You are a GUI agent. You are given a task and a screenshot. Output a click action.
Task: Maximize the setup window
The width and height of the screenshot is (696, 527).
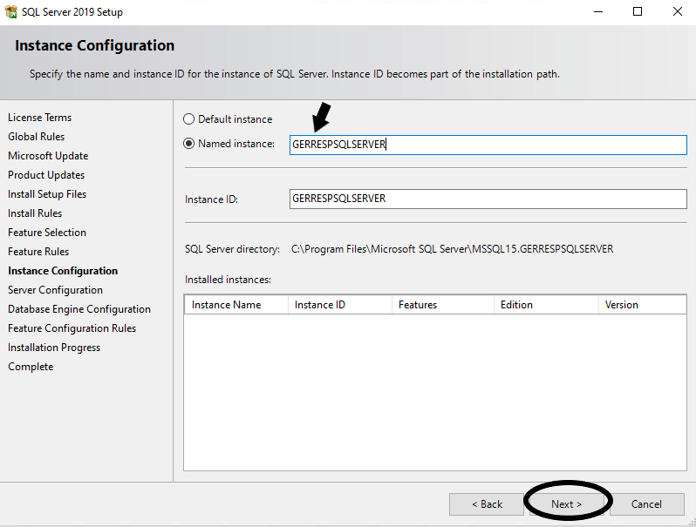coord(638,11)
